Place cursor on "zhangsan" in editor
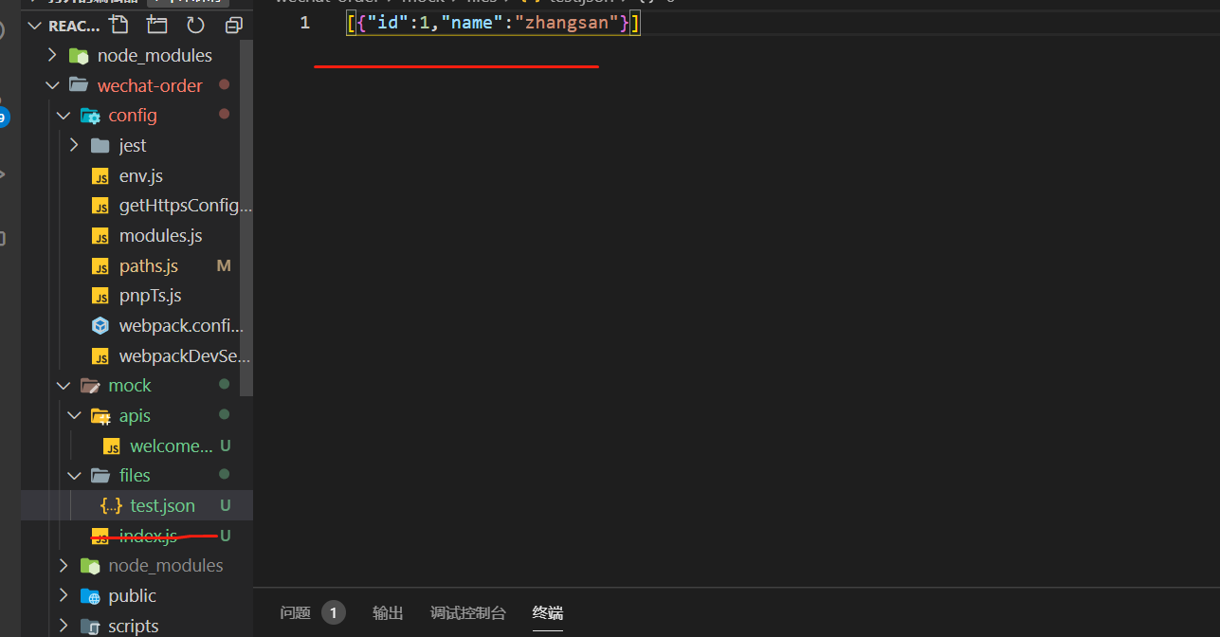 [x=567, y=23]
